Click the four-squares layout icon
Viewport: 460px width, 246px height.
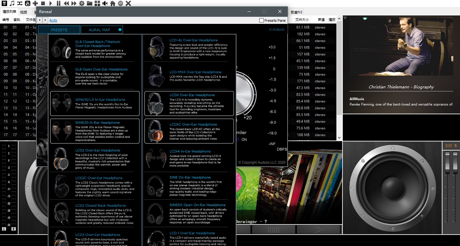[x=97, y=3]
